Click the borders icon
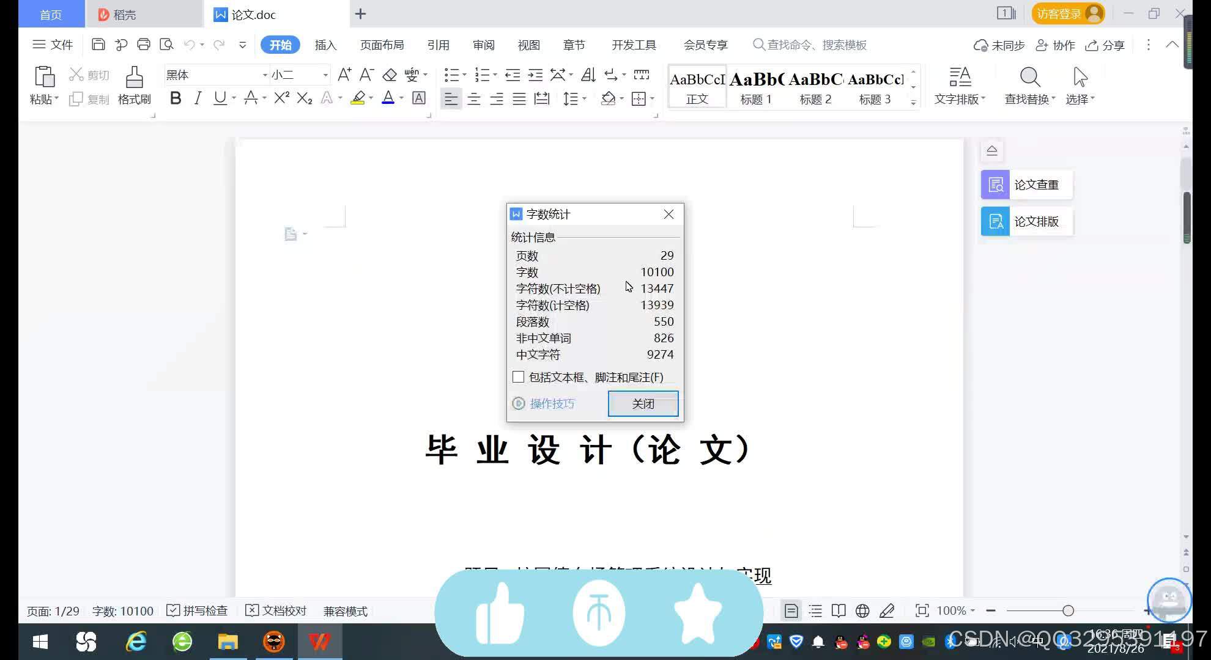Screen dimensions: 1211x660 639,98
